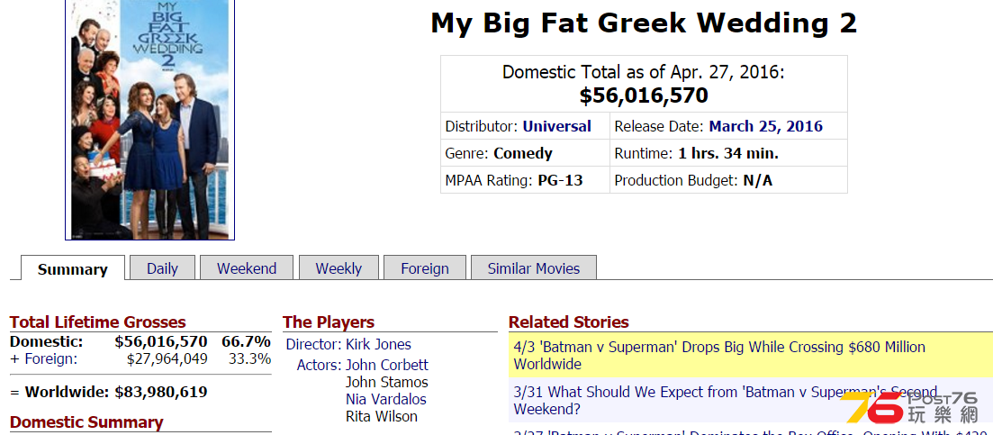This screenshot has width=993, height=435.
Task: Select the Weekly tab
Action: 339,267
